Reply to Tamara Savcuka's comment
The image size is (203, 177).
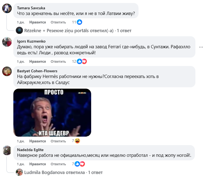tap(58, 22)
